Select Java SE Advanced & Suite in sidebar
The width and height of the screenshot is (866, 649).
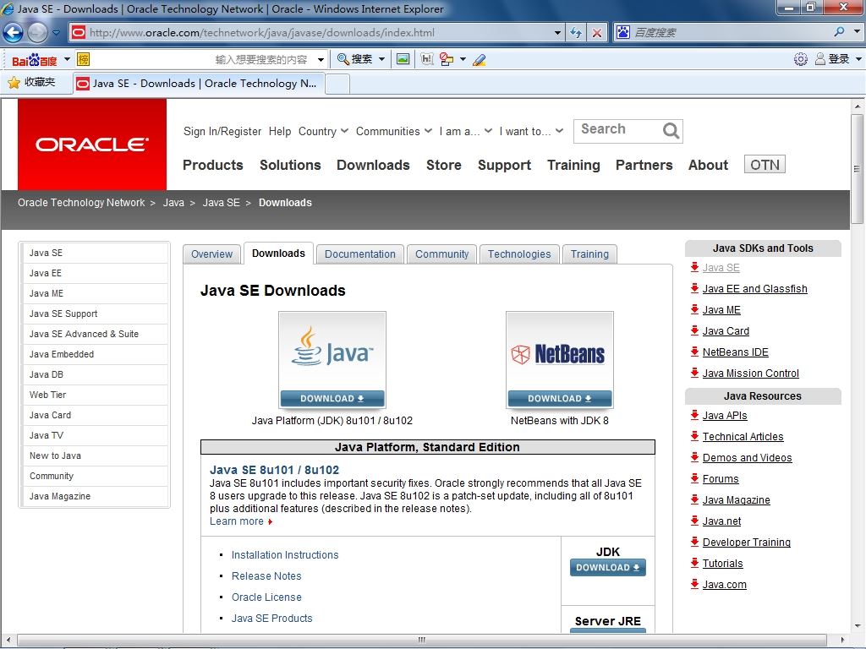pos(95,334)
